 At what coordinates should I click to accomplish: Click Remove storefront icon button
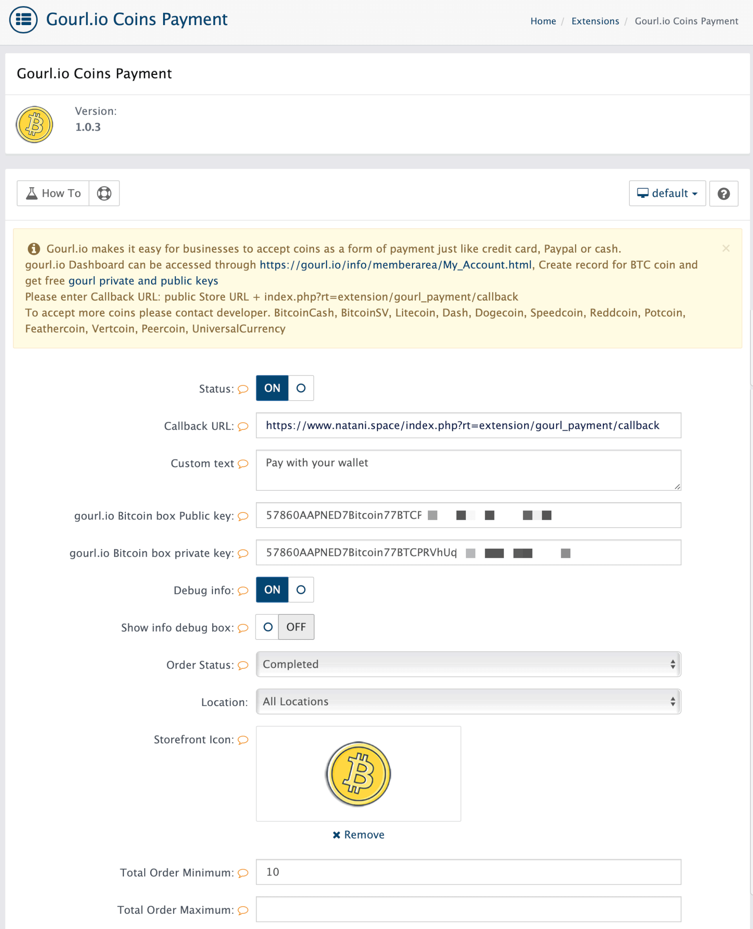point(358,834)
